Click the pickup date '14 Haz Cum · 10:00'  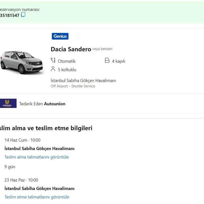[22, 140]
